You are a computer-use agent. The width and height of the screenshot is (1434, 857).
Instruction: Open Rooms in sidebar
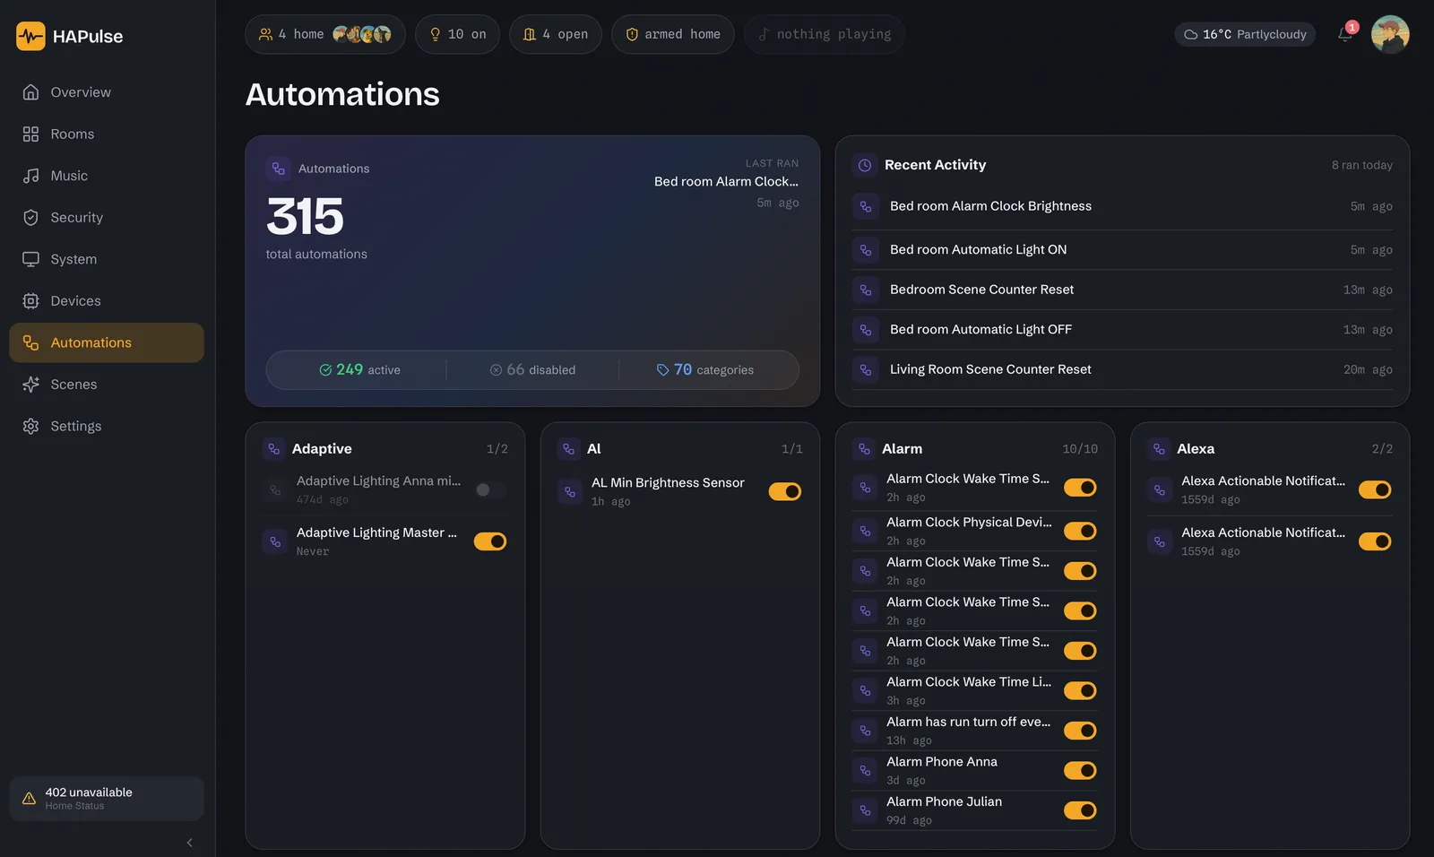107,134
